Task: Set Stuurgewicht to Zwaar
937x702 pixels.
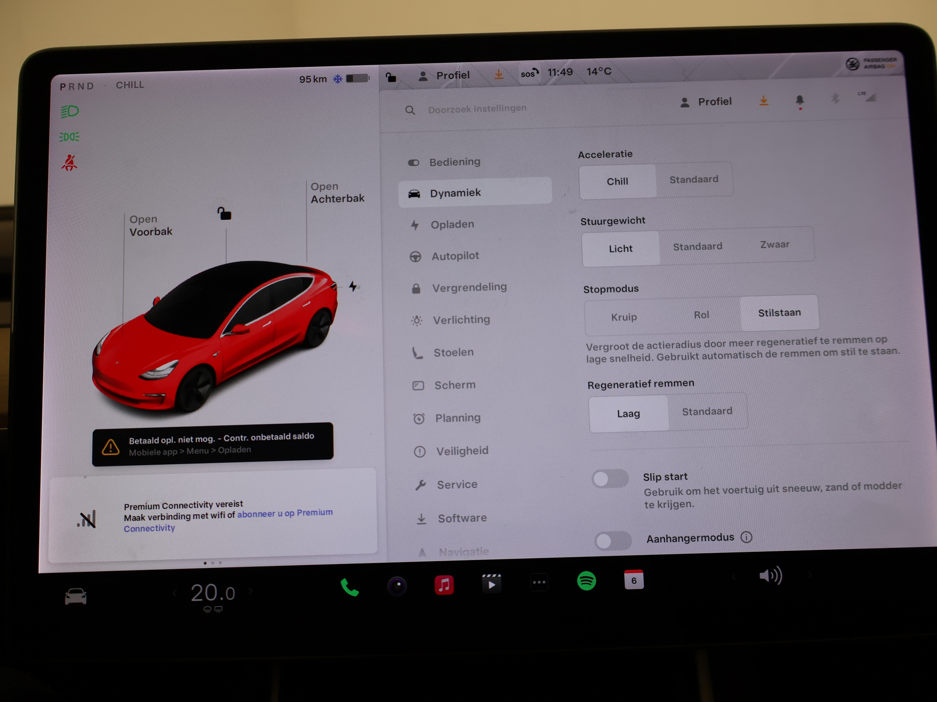Action: click(x=774, y=244)
